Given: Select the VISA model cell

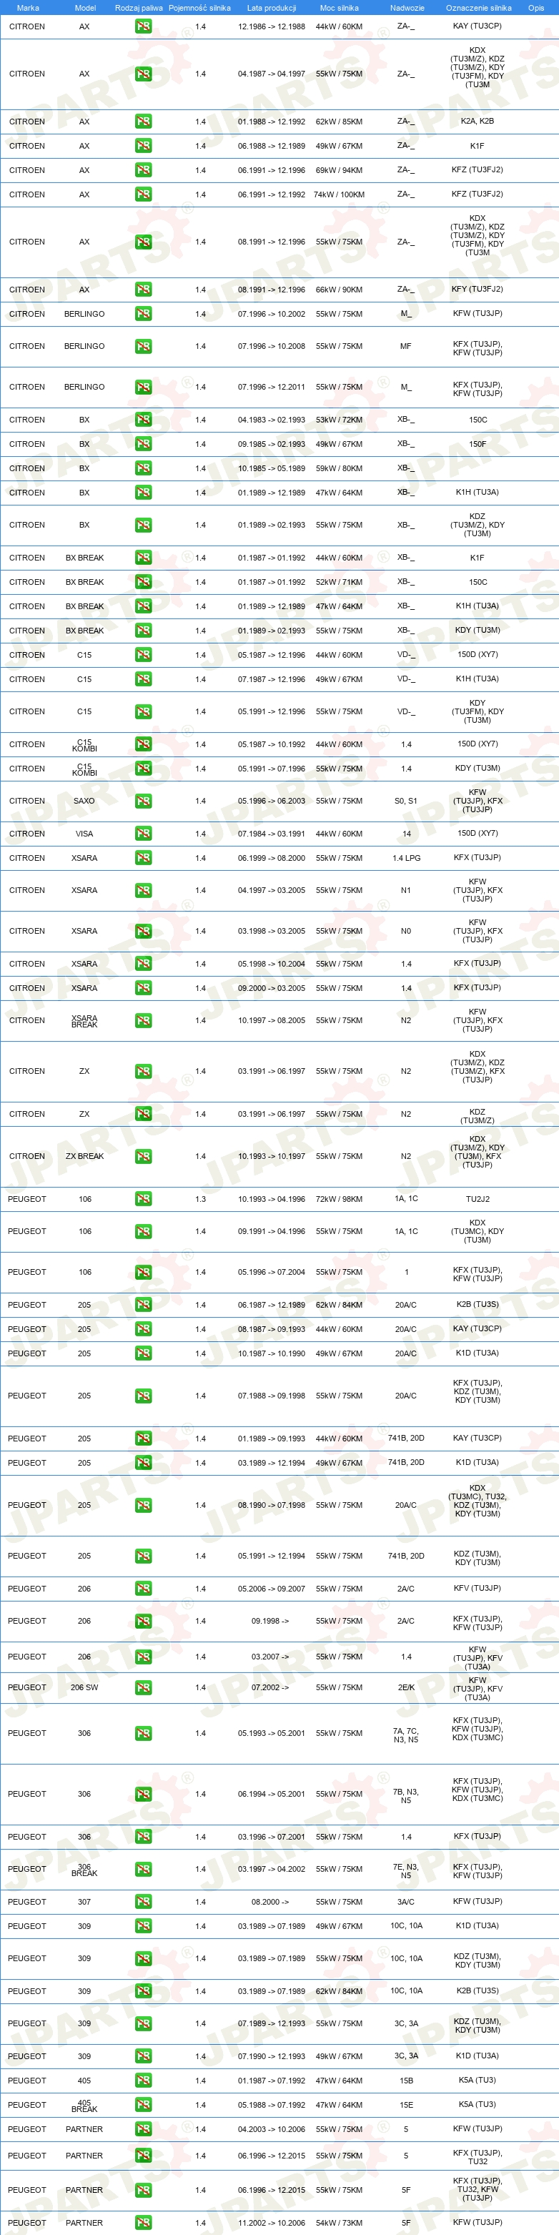Looking at the screenshot, I should click(x=84, y=834).
